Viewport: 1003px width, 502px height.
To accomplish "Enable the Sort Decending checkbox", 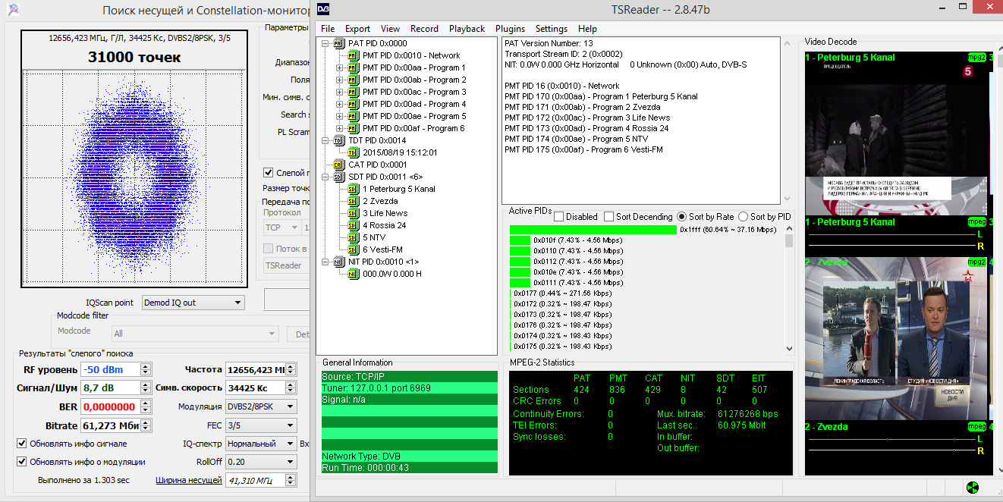I will 608,217.
